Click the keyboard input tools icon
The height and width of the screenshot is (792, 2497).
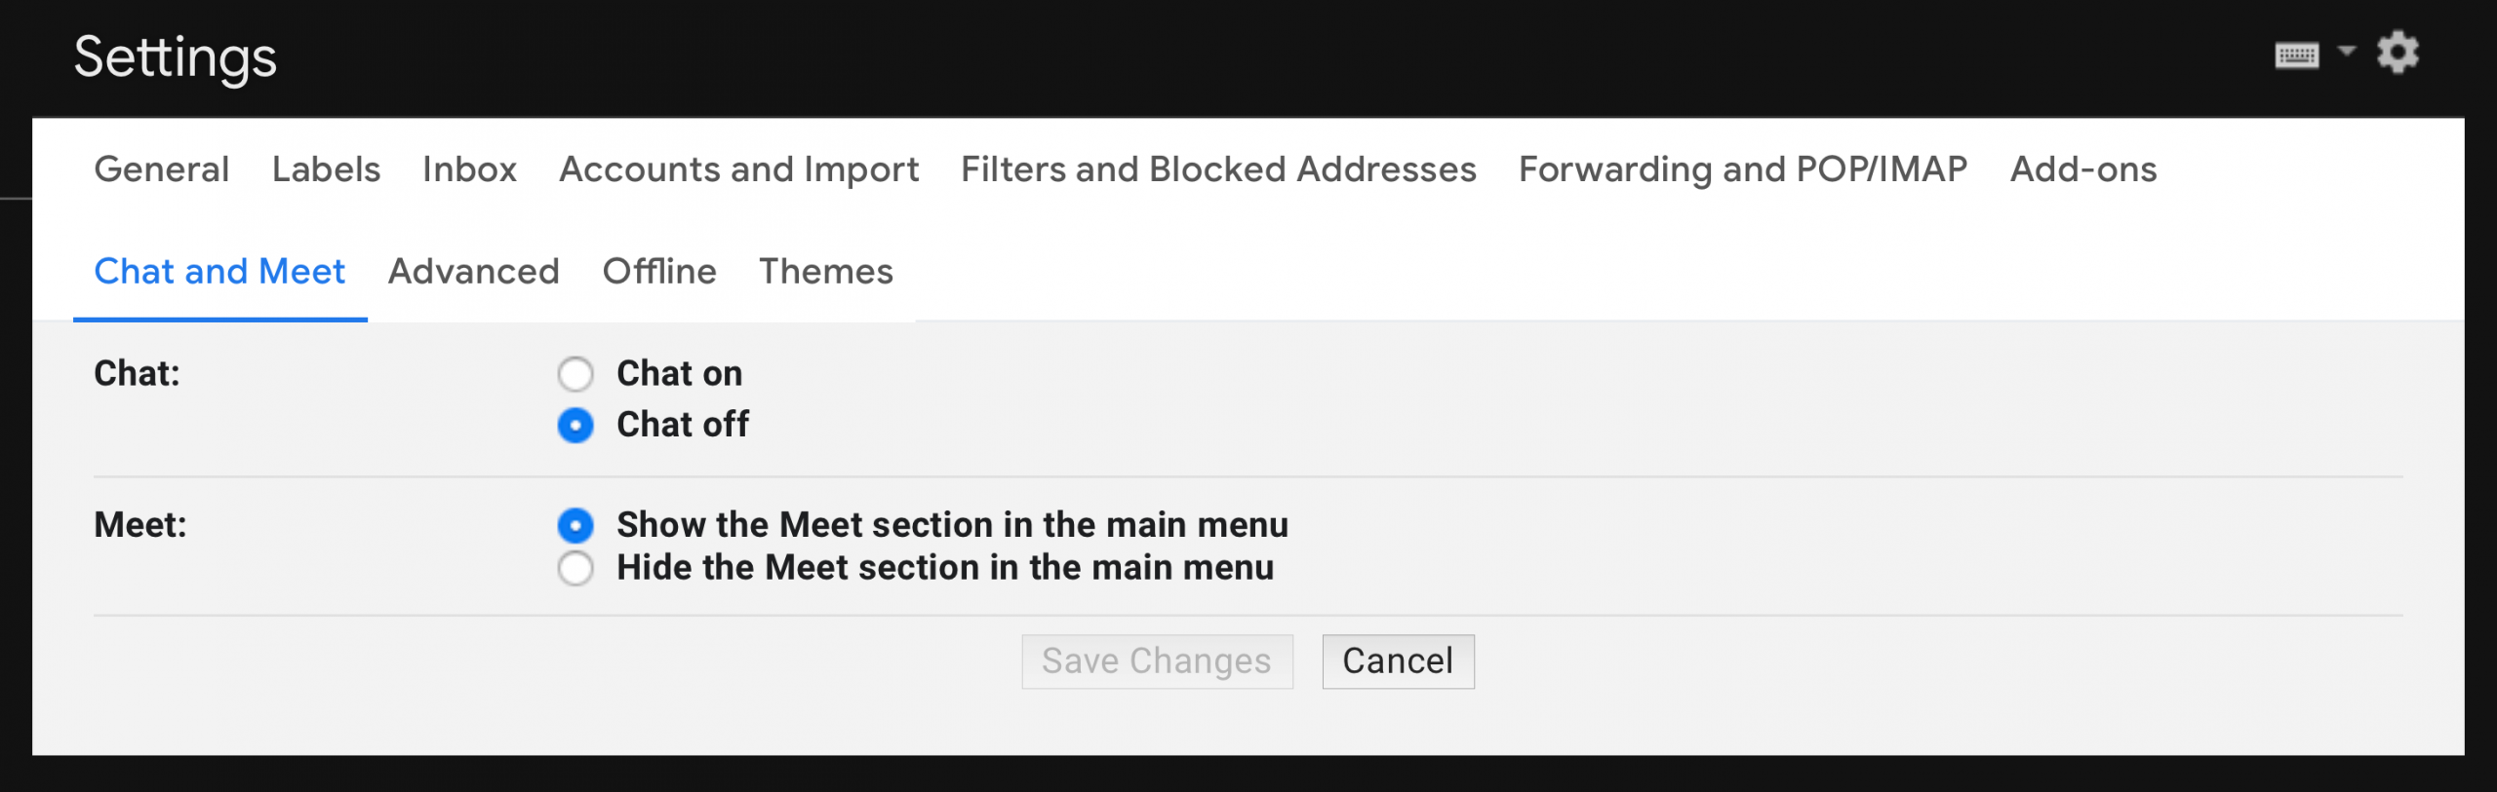2296,56
